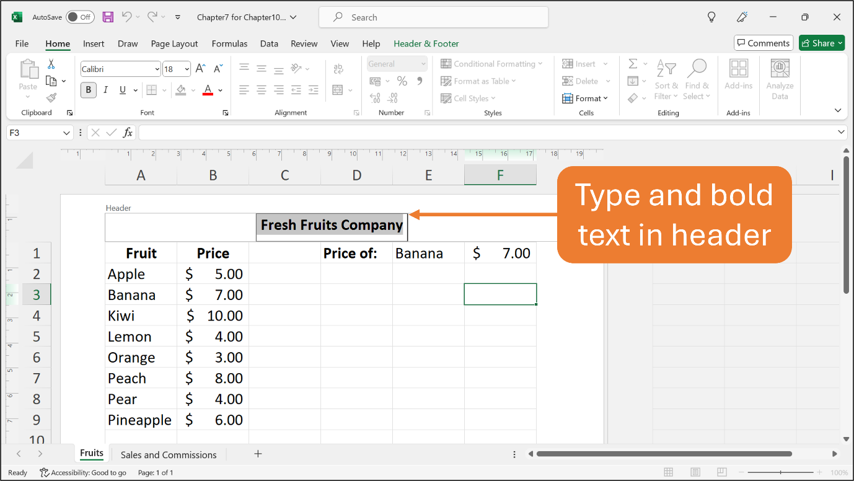854x481 pixels.
Task: Click the horizontal scrollbar thumb
Action: pos(664,454)
